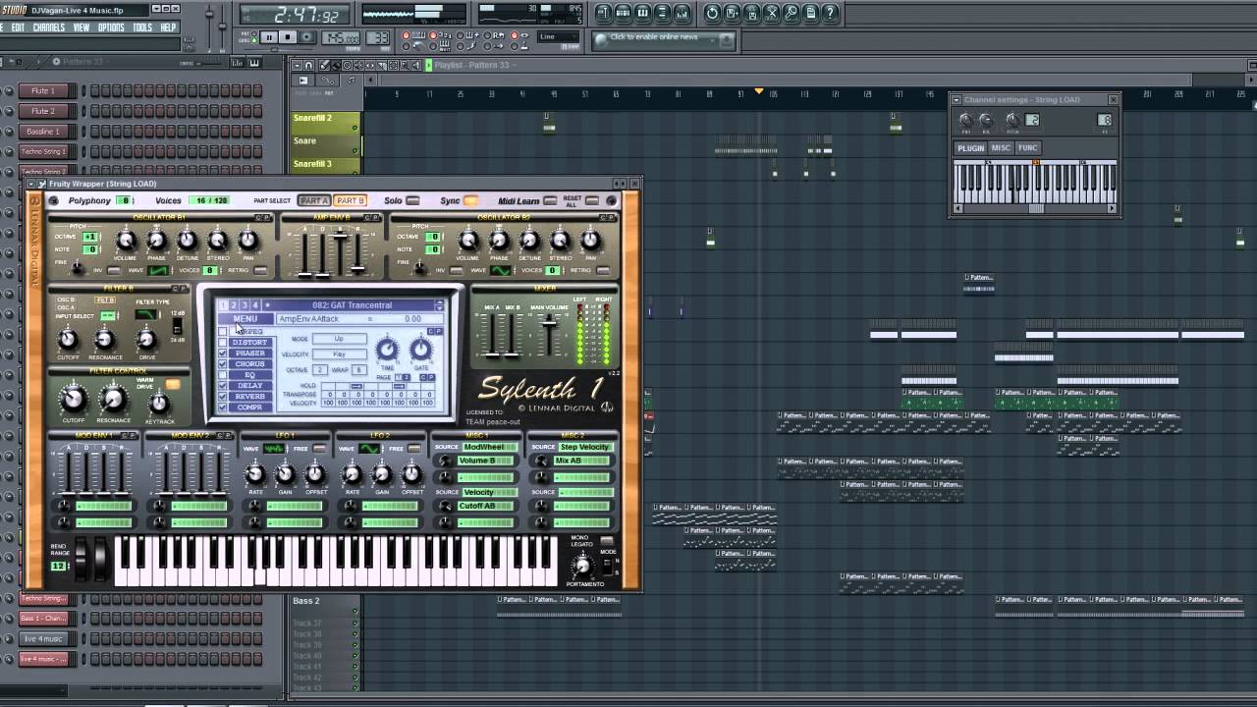Click the Portamento knob in Sylenth

(x=582, y=565)
